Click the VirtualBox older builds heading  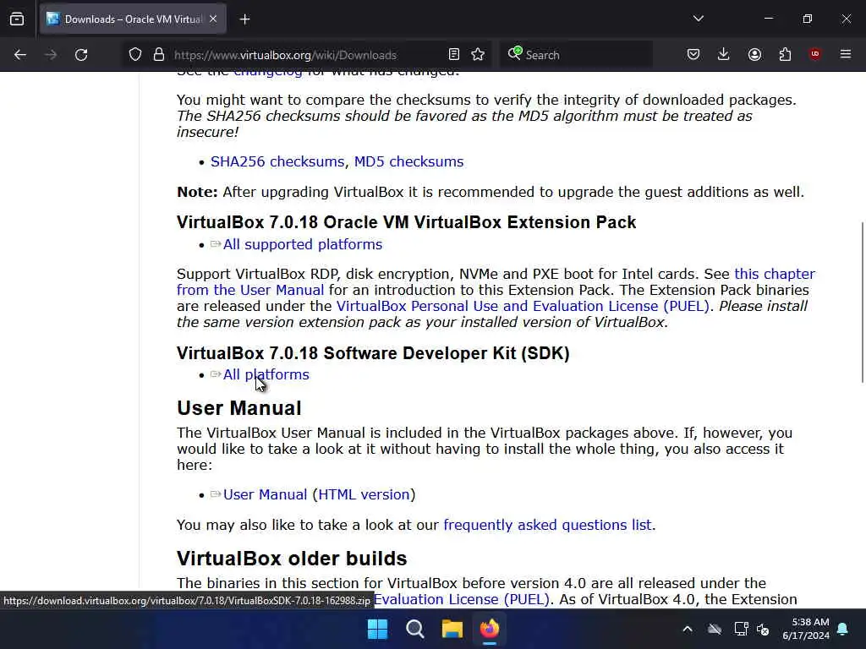[x=292, y=559]
